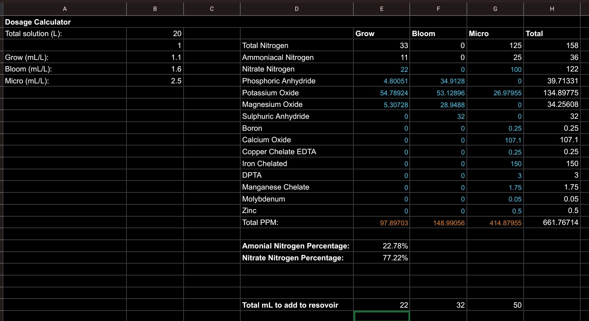Click the Dosage Calculator title cell
The width and height of the screenshot is (589, 321).
click(38, 22)
